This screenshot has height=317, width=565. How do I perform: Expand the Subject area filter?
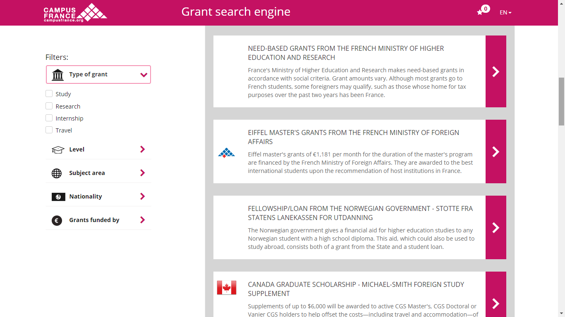click(98, 173)
